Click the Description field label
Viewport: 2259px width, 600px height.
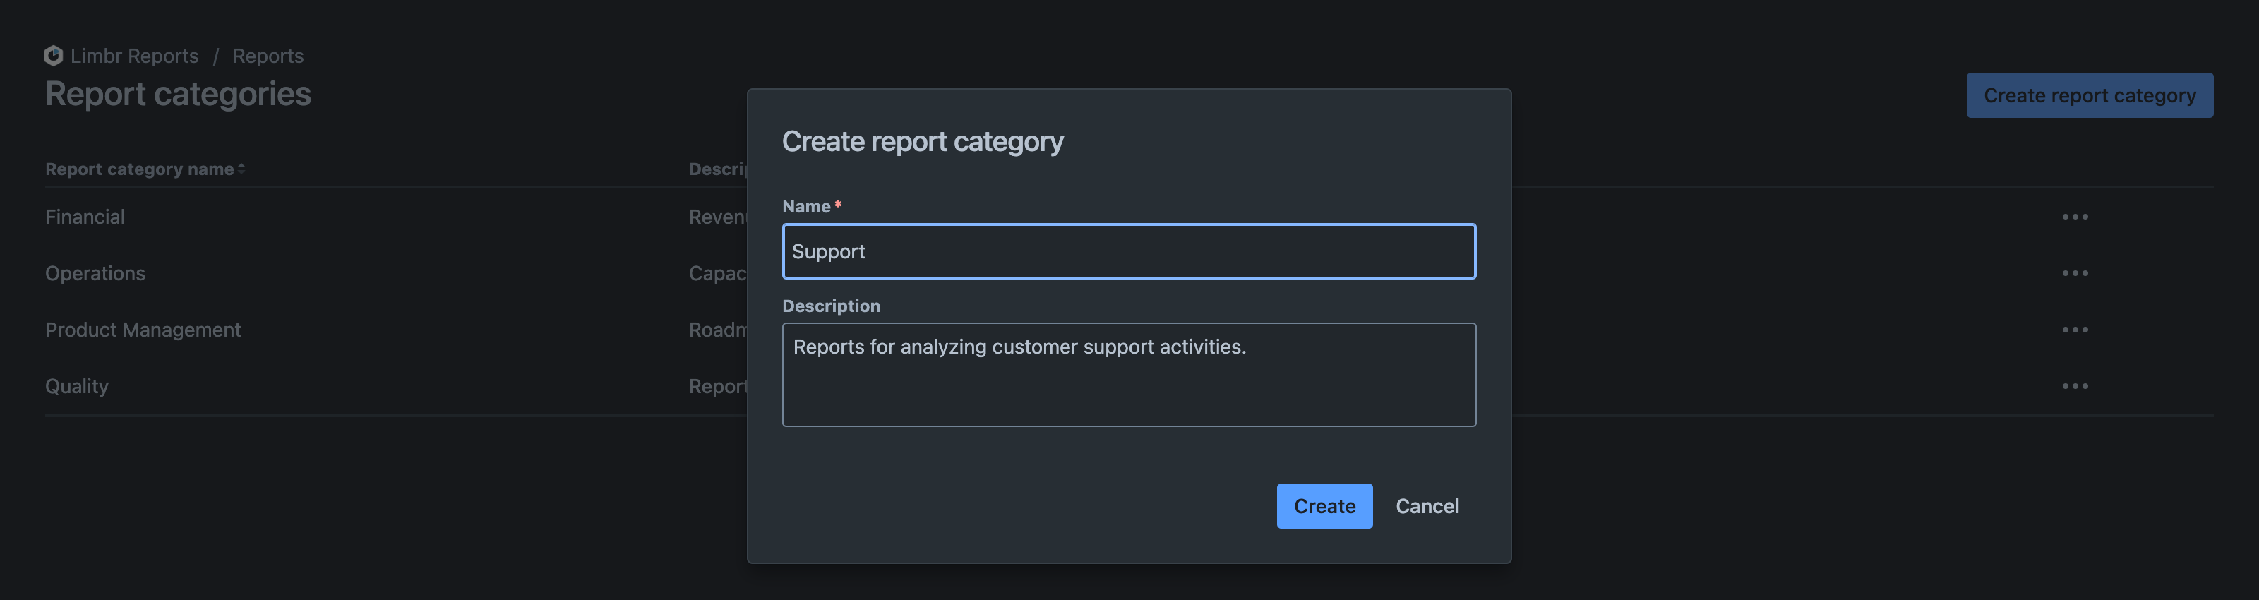830,305
